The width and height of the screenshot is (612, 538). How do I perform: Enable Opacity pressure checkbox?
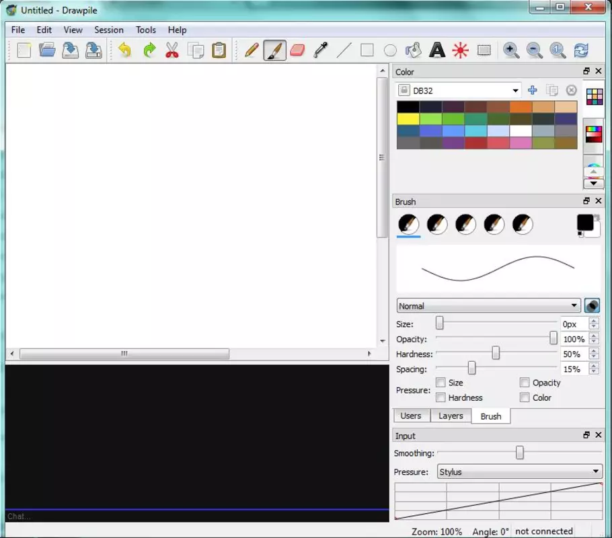pyautogui.click(x=525, y=383)
